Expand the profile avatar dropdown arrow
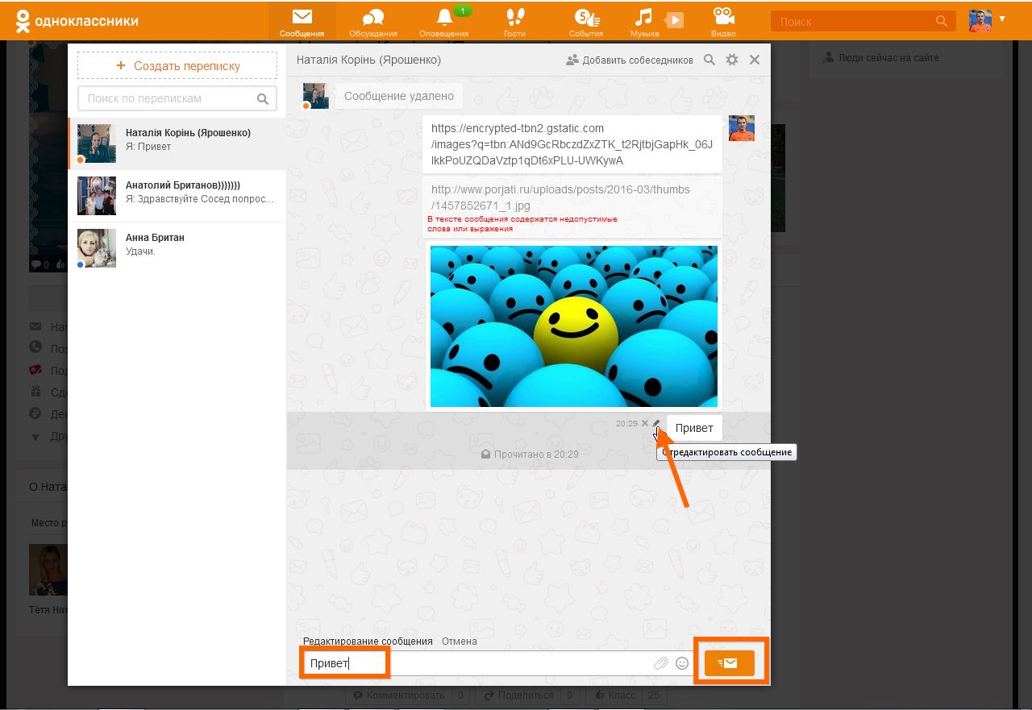Viewport: 1032px width, 710px height. click(x=1002, y=19)
